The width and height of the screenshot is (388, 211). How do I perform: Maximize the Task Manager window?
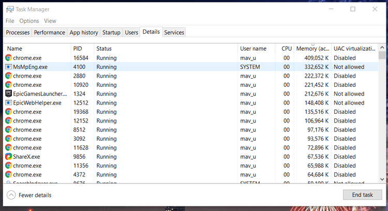(x=353, y=9)
